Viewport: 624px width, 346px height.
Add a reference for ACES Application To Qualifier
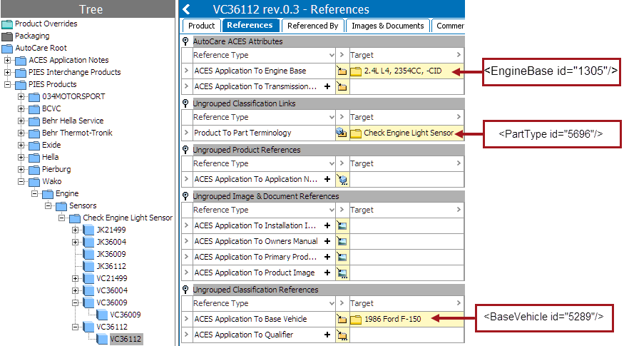(327, 335)
